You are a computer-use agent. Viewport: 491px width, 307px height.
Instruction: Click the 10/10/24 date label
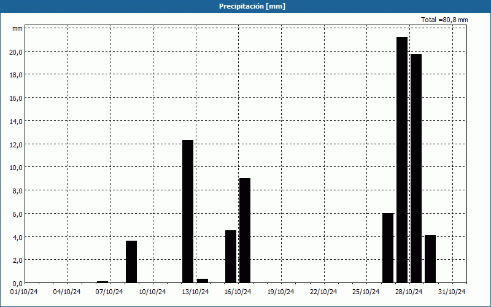[152, 292]
